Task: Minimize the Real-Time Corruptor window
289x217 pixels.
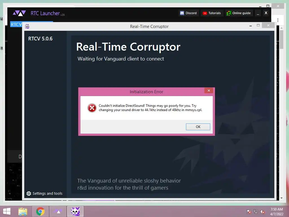Action: point(251,26)
